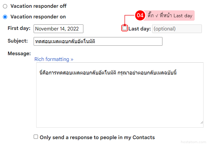The height and width of the screenshot is (144, 207).
Task: Click the "First day:" label
Action: coord(19,28)
